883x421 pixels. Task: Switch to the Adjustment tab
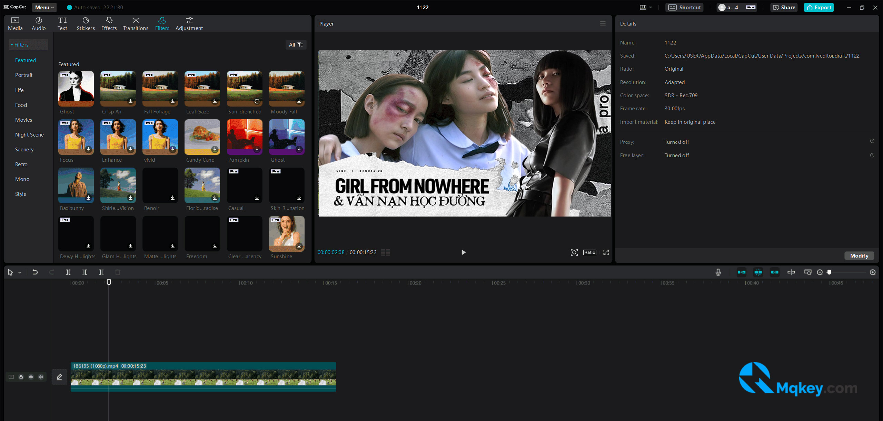coord(189,24)
